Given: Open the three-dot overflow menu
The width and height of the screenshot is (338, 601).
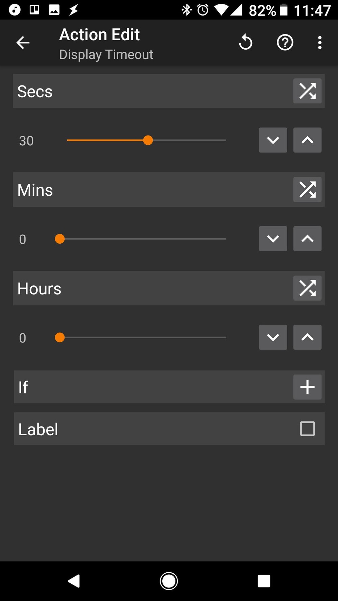Looking at the screenshot, I should (320, 43).
